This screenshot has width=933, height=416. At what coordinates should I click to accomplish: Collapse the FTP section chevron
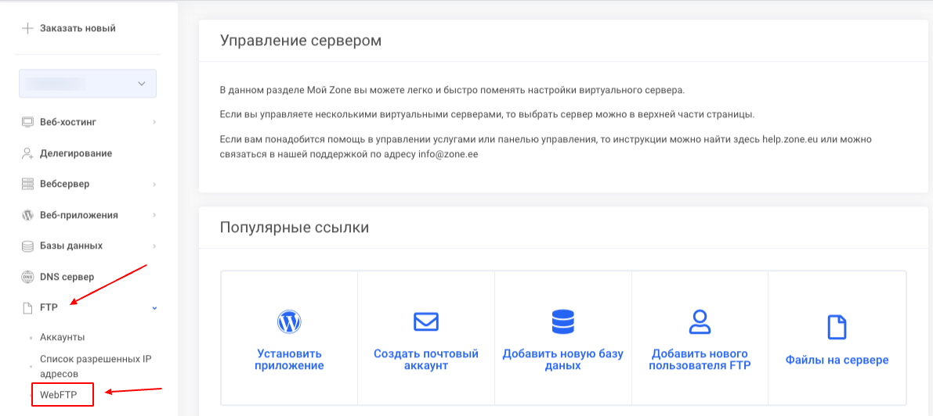154,308
